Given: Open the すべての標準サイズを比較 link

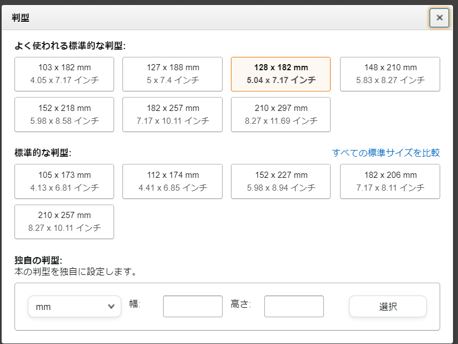Looking at the screenshot, I should click(x=386, y=153).
